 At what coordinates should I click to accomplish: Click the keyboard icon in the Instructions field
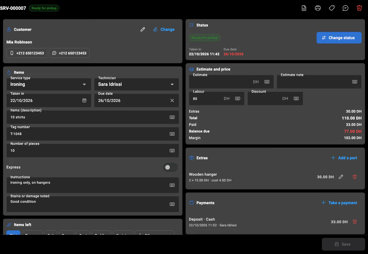172,185
